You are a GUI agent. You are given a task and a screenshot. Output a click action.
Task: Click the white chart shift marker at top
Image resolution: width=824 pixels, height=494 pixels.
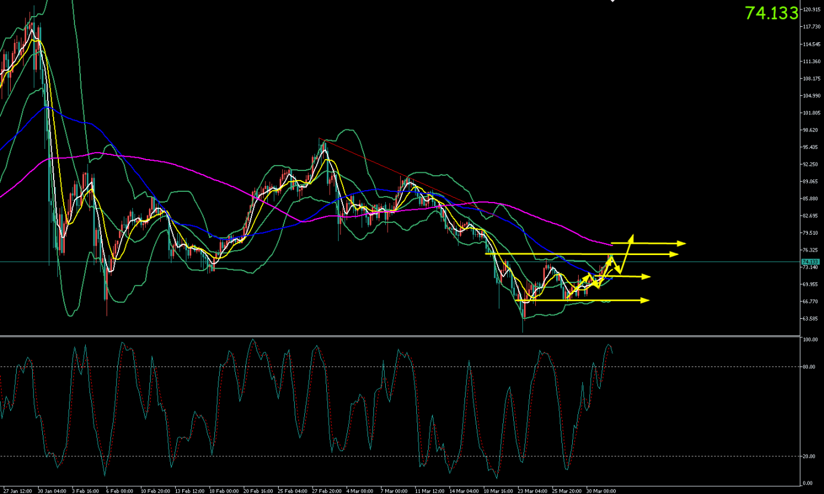pos(613,1)
